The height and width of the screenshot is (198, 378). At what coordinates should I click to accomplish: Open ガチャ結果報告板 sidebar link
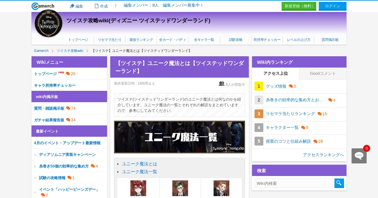[x=49, y=120]
